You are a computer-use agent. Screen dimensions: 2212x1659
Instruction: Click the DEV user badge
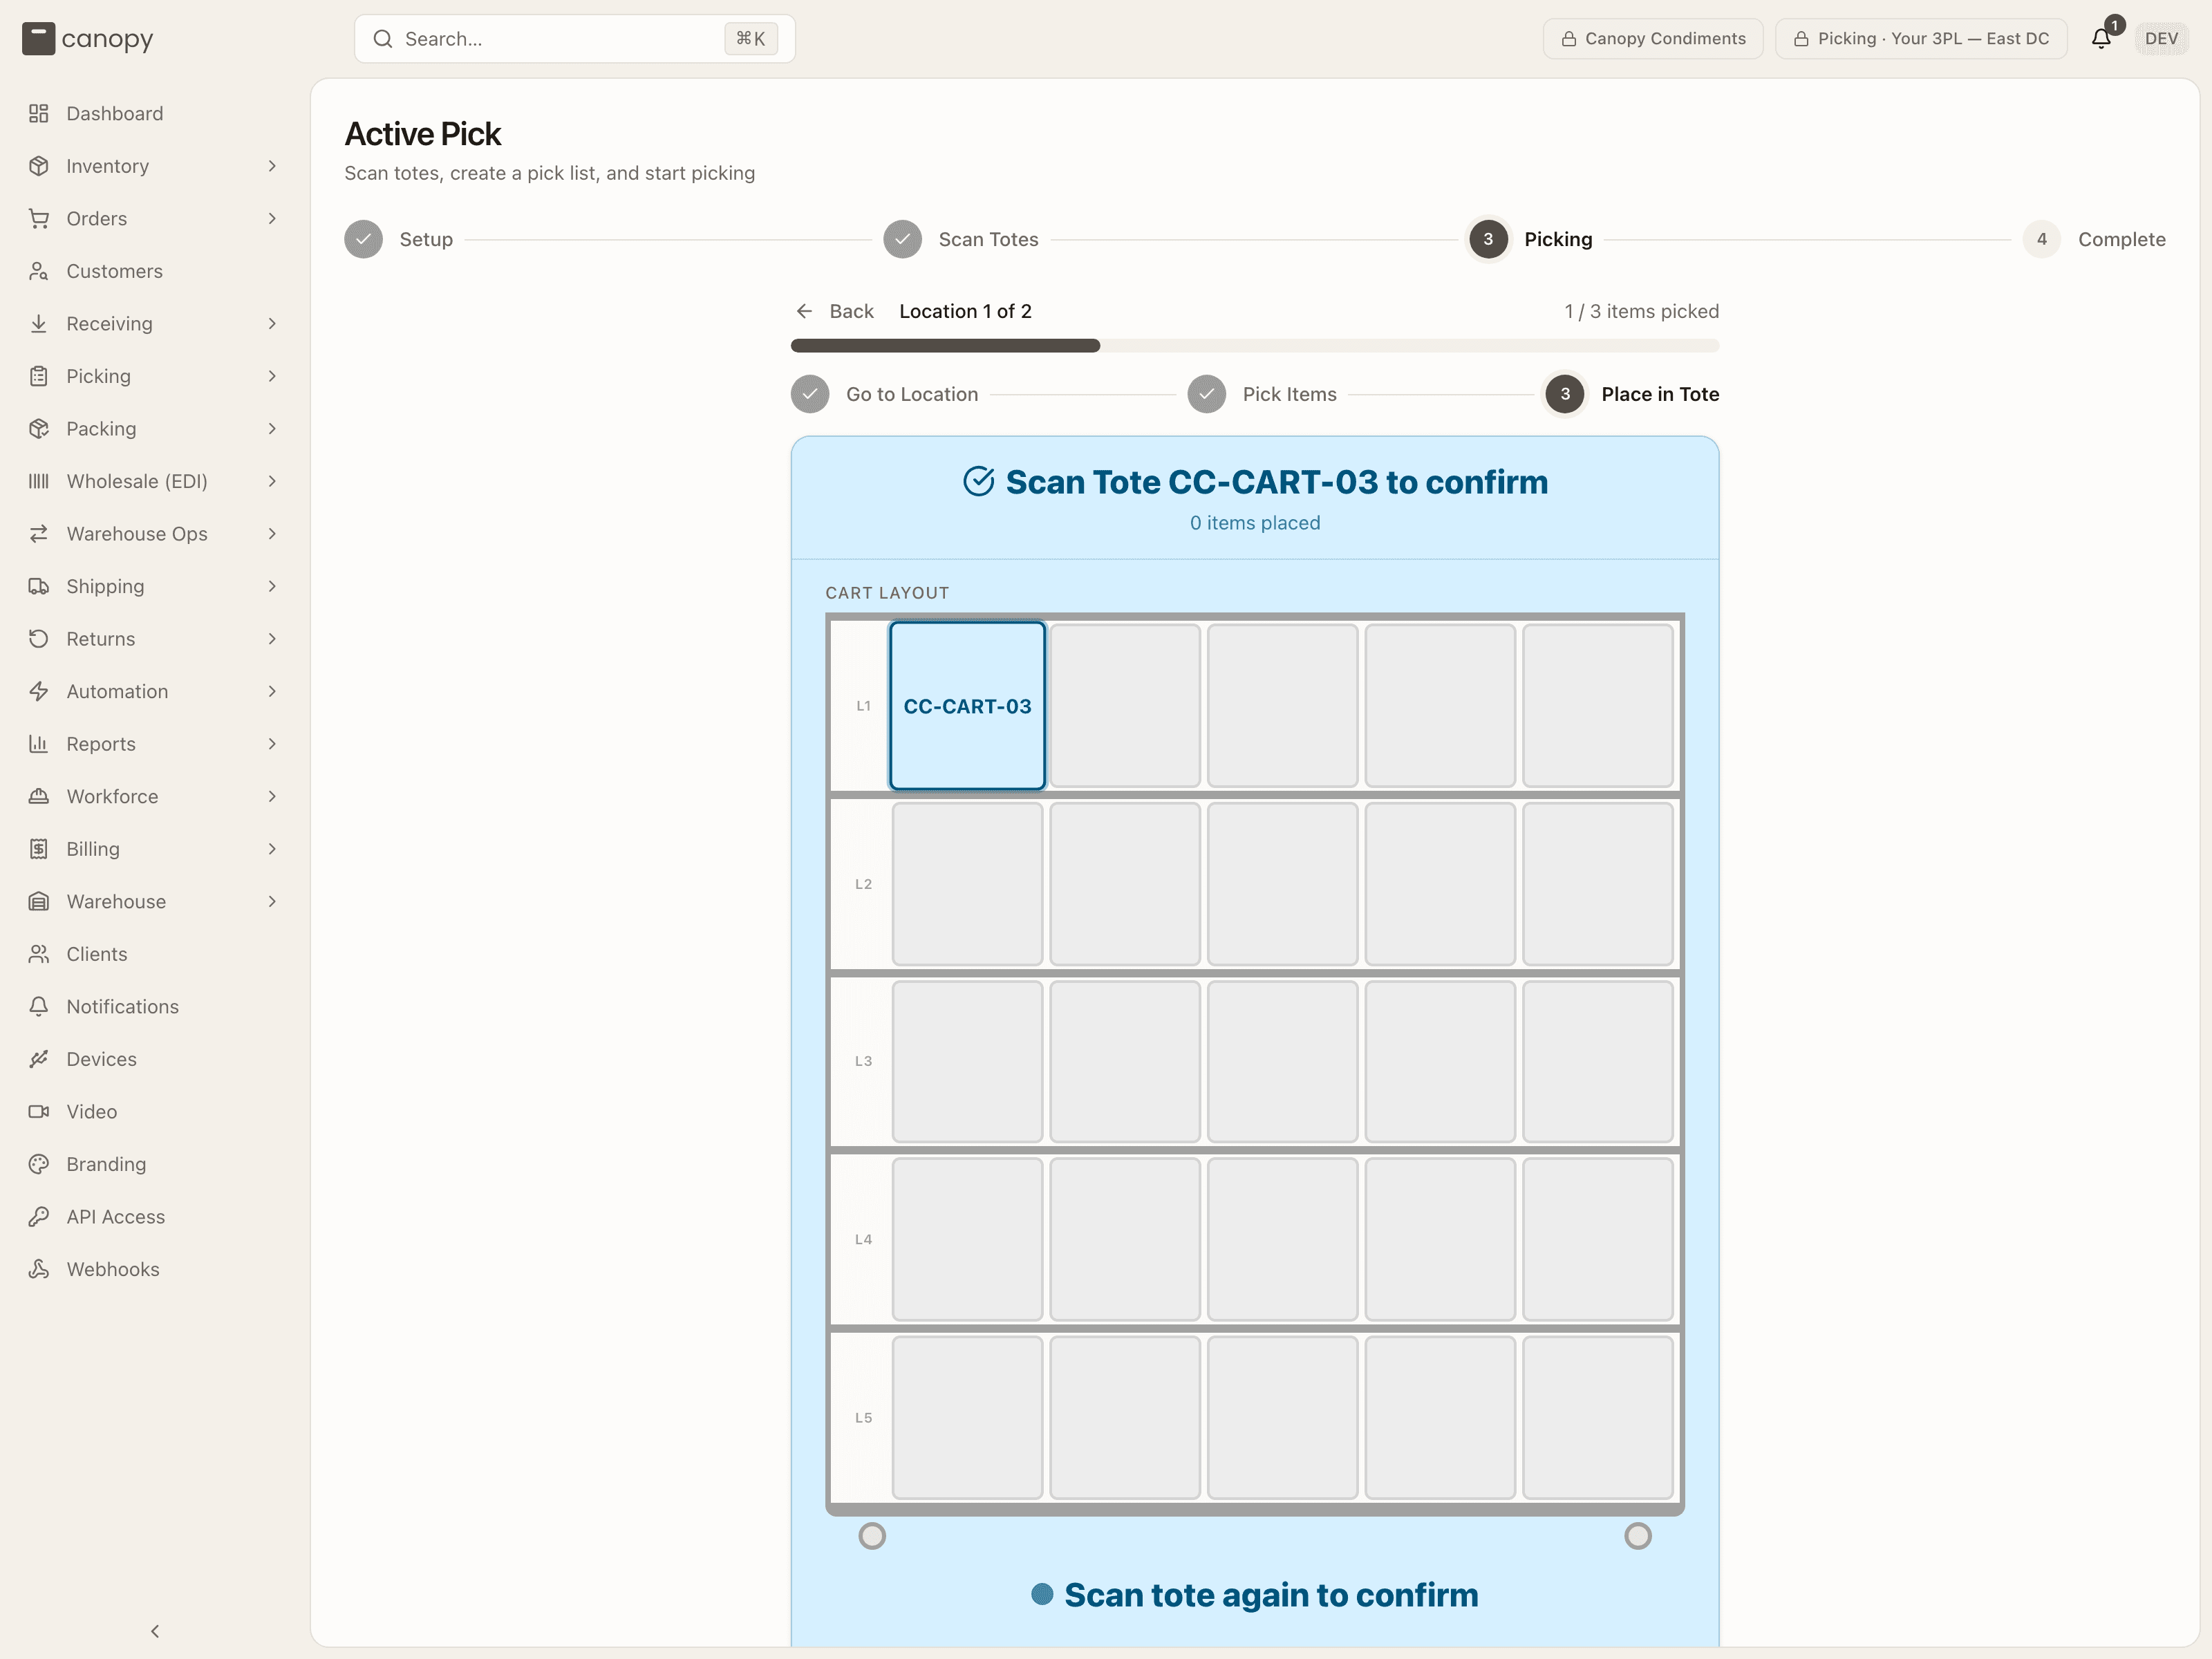2161,39
